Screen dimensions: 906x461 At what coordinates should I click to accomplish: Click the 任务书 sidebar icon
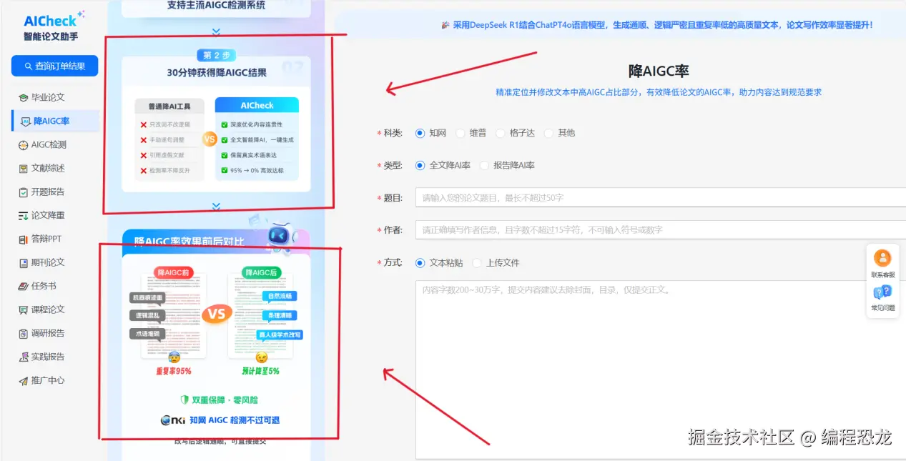pyautogui.click(x=24, y=286)
